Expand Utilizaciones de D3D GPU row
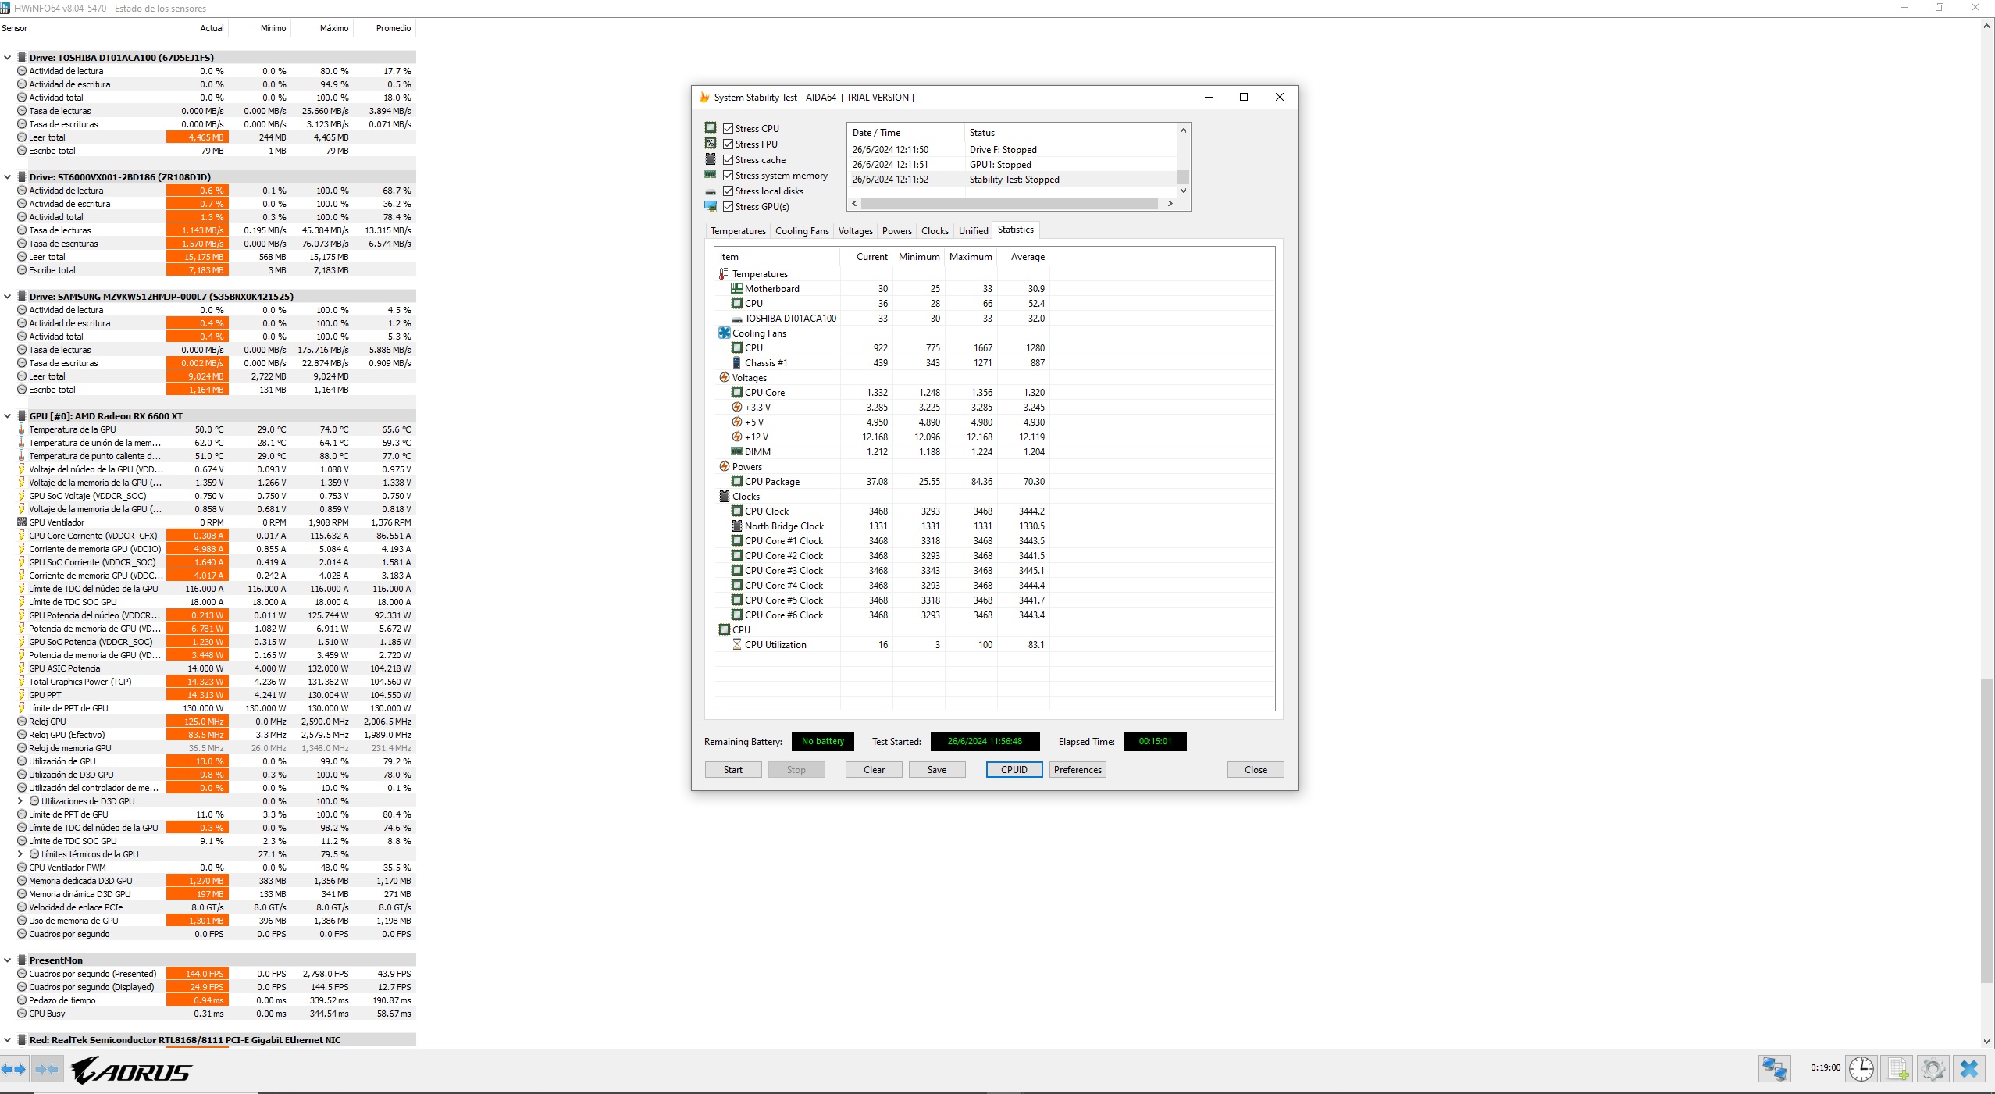Screen dimensions: 1995x1094 [x=20, y=801]
